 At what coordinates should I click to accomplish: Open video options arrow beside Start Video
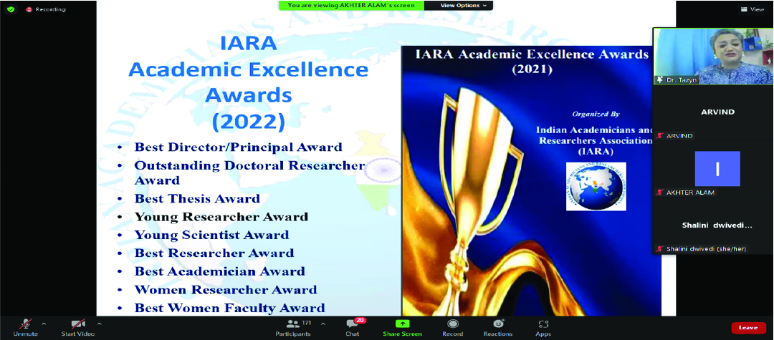[x=99, y=324]
